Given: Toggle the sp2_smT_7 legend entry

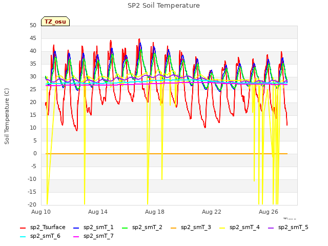Looking at the screenshot, I should pyautogui.click(x=93, y=236).
